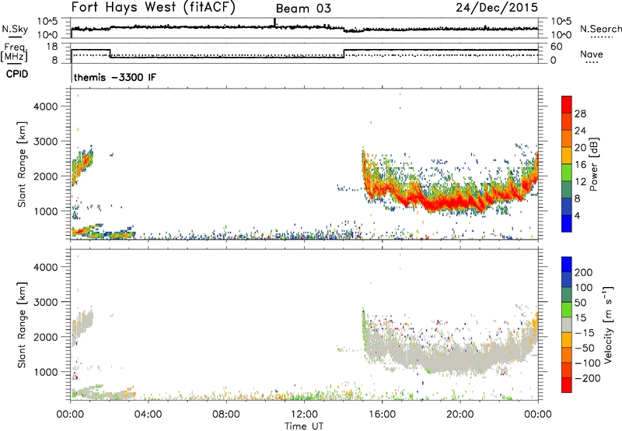Click the '60' tick on the Nave axis
Image resolution: width=622 pixels, height=431 pixels.
click(x=556, y=47)
